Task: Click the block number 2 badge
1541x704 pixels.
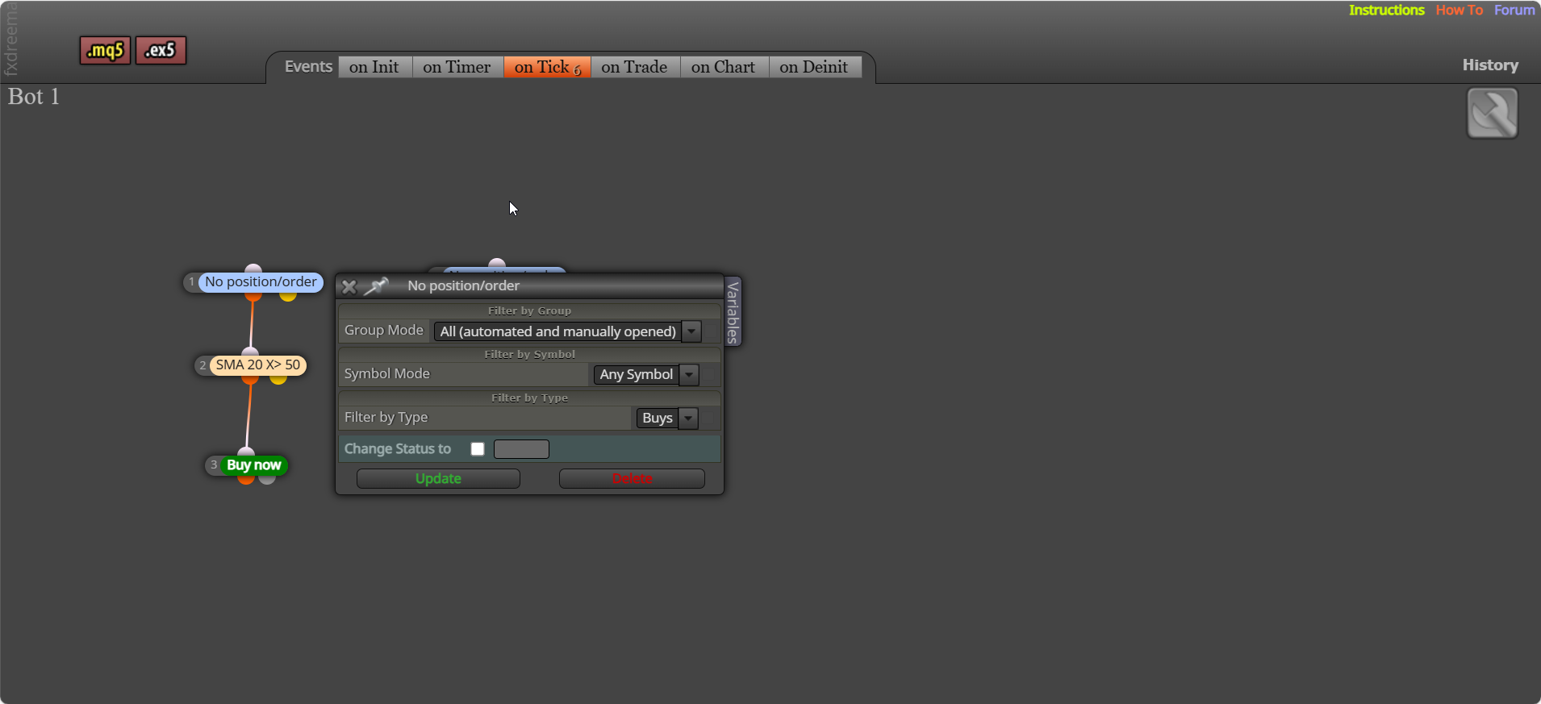Action: 203,365
